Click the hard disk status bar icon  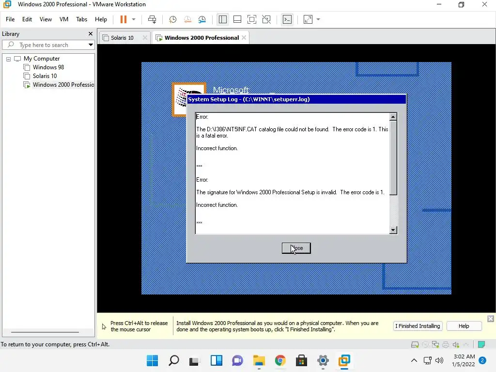[x=415, y=344]
